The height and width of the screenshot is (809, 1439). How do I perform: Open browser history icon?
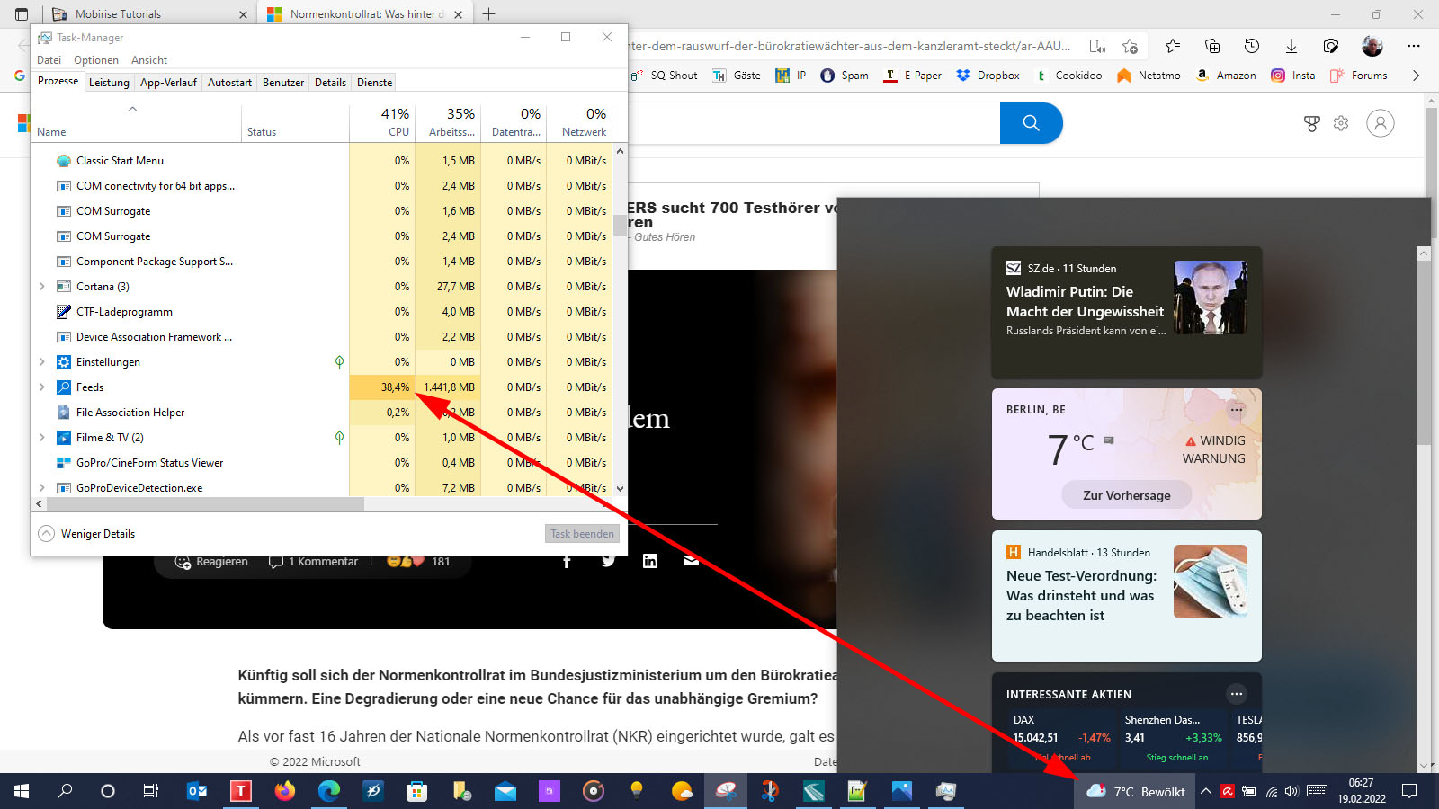[x=1251, y=46]
